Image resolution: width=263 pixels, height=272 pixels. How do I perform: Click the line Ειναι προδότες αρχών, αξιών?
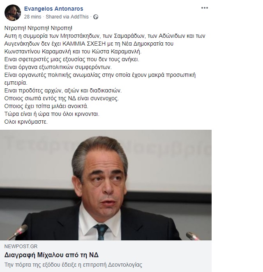coord(63,90)
